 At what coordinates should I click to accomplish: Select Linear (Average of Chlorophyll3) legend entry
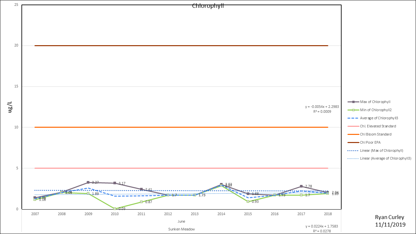click(385, 159)
